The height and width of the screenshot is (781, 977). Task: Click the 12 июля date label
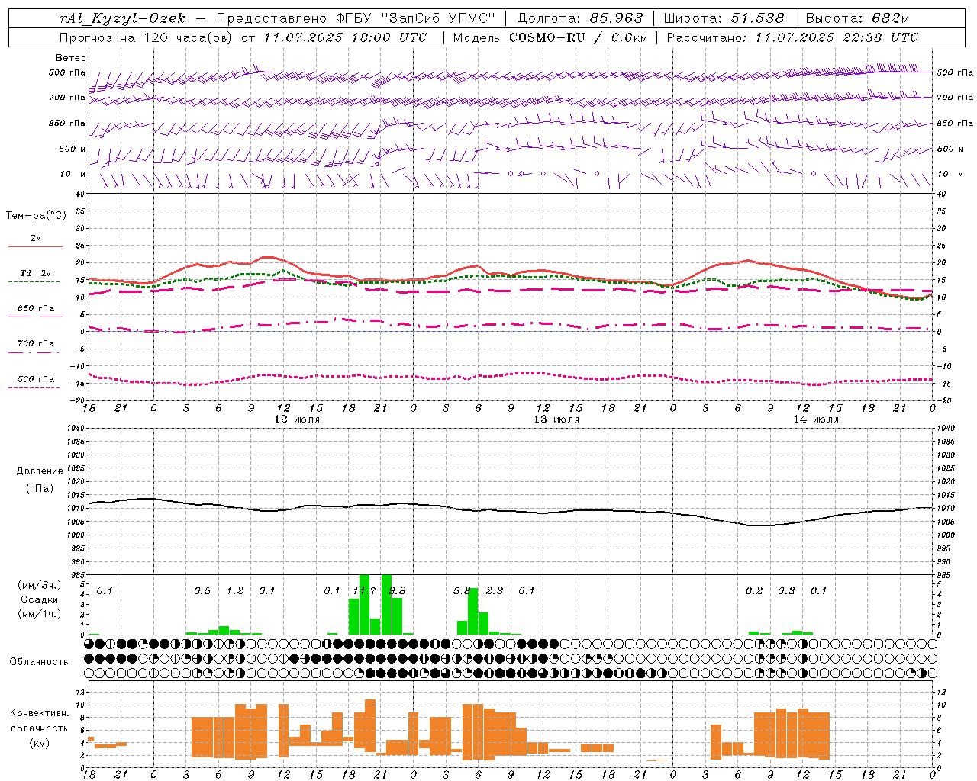coord(297,419)
